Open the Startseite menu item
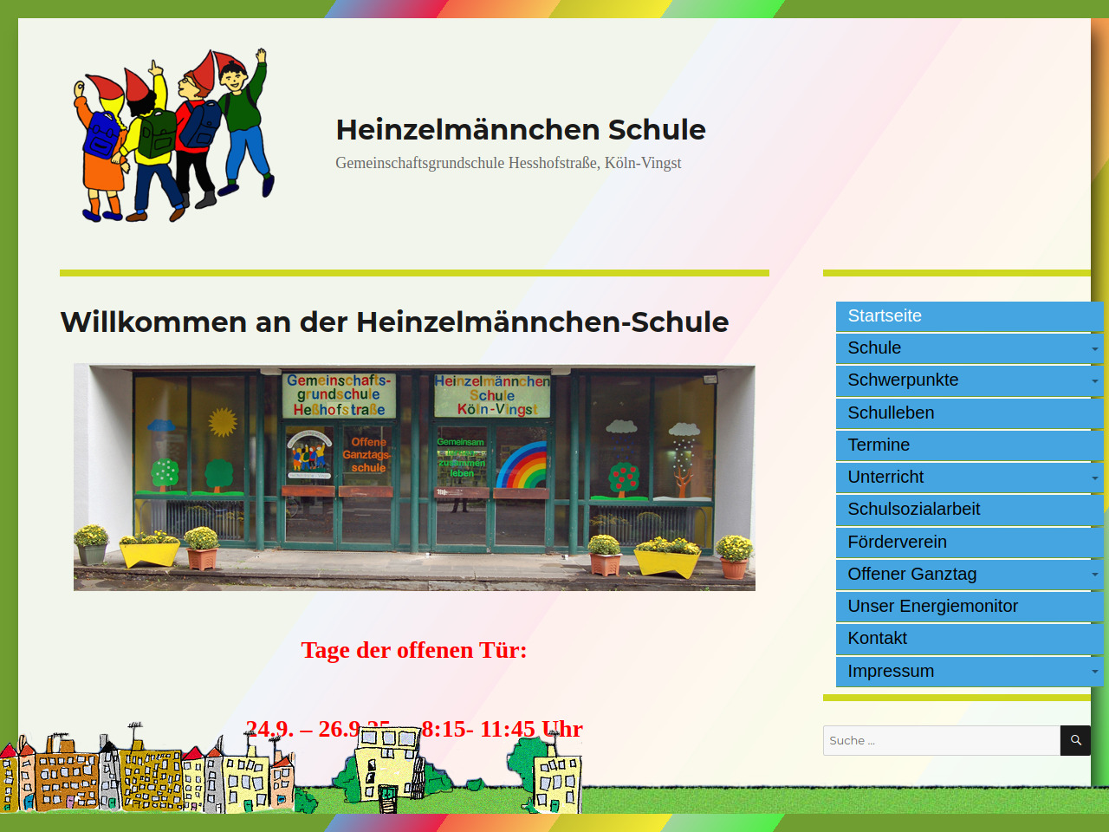This screenshot has height=832, width=1109. (x=885, y=316)
